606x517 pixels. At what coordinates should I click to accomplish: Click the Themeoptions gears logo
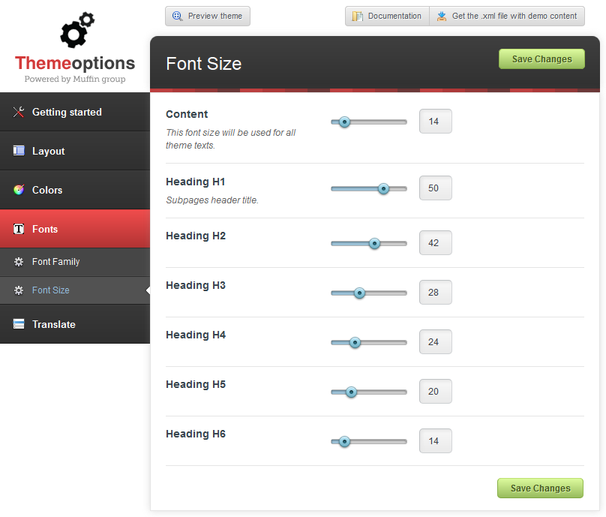coord(76,32)
